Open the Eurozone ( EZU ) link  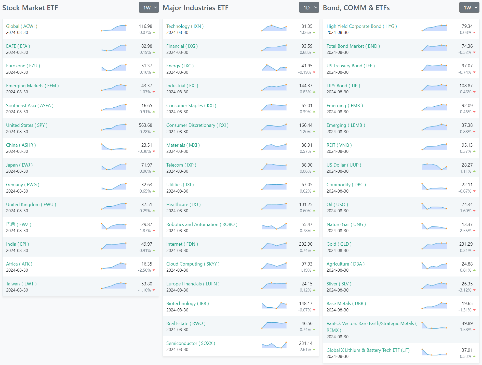coord(23,66)
